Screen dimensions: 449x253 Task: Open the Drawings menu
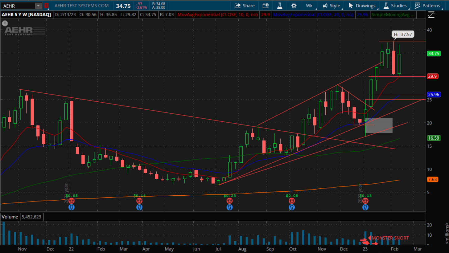pyautogui.click(x=362, y=6)
